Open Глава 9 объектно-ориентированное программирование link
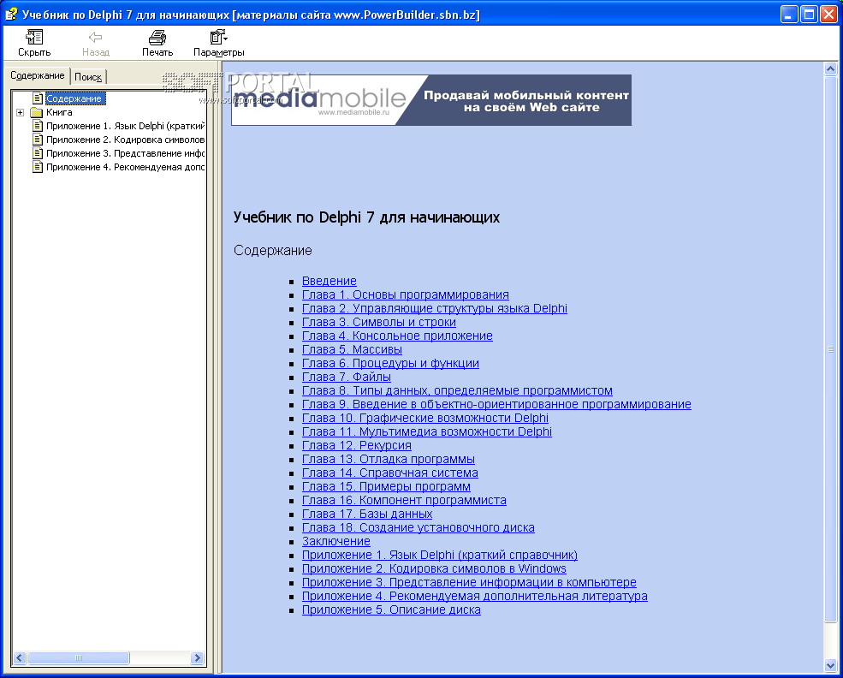The height and width of the screenshot is (678, 843). tap(496, 404)
